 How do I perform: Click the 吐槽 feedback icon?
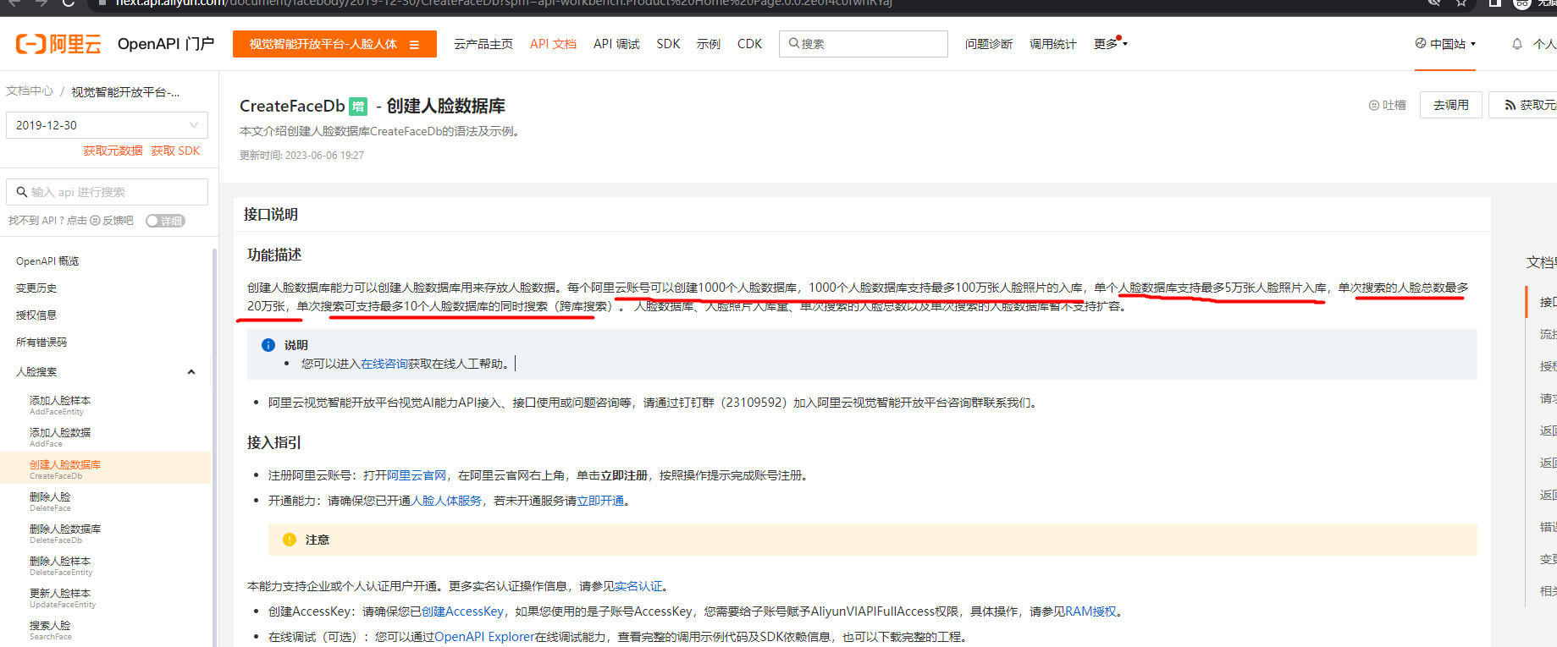(x=1374, y=106)
